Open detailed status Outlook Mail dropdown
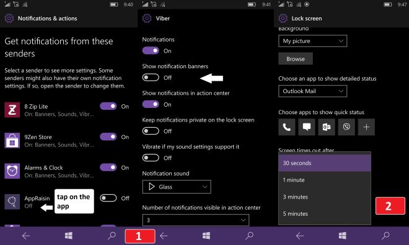 [313, 91]
